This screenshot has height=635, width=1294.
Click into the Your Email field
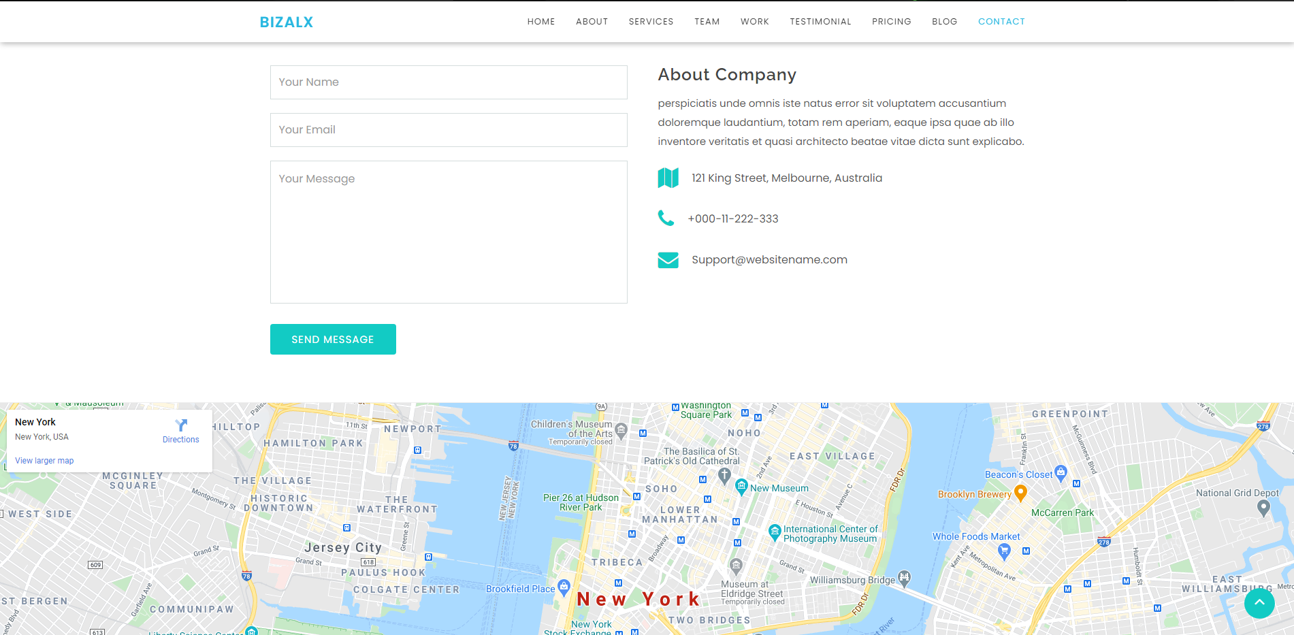pyautogui.click(x=449, y=130)
